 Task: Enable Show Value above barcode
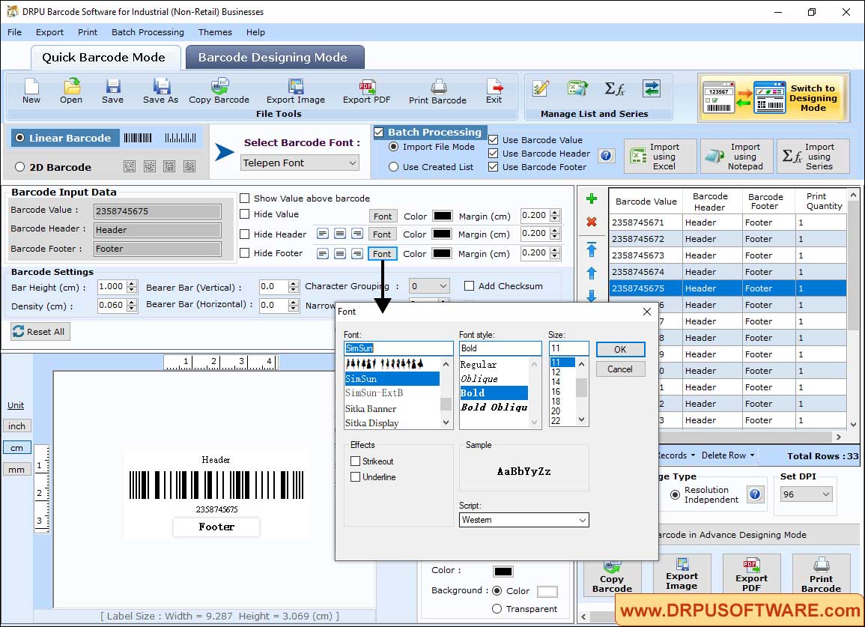point(244,199)
